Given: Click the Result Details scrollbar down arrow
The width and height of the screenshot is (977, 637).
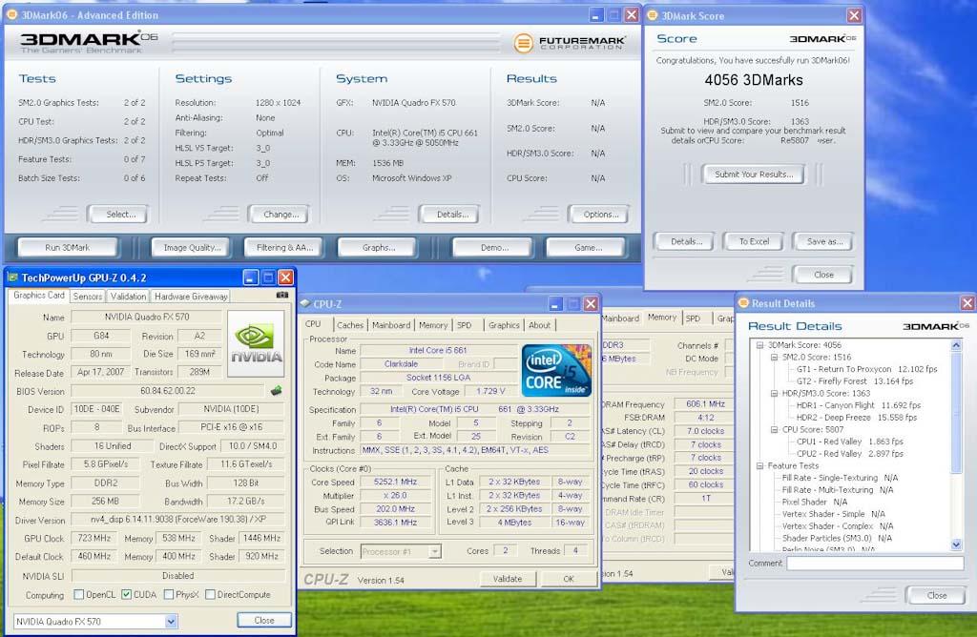Looking at the screenshot, I should click(x=956, y=545).
